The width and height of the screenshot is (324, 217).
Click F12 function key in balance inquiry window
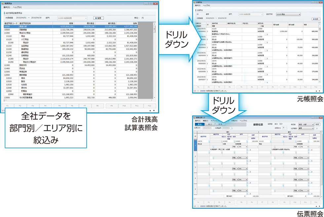coord(149,106)
